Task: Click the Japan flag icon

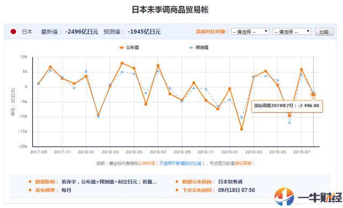Action: pos(13,32)
